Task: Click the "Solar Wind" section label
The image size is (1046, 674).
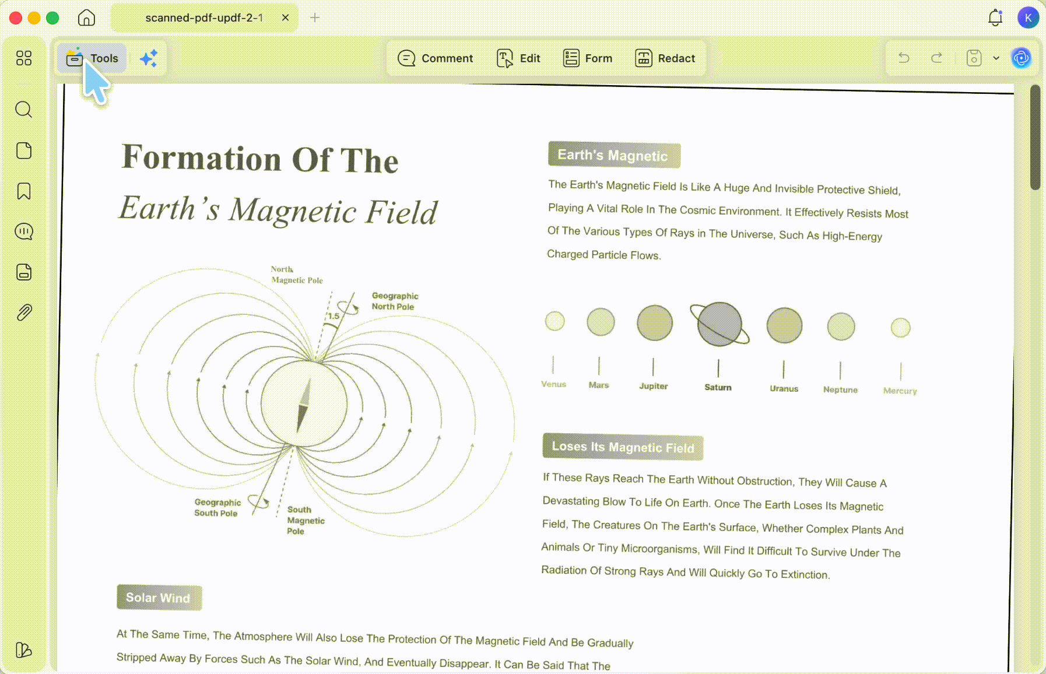Action: click(159, 598)
